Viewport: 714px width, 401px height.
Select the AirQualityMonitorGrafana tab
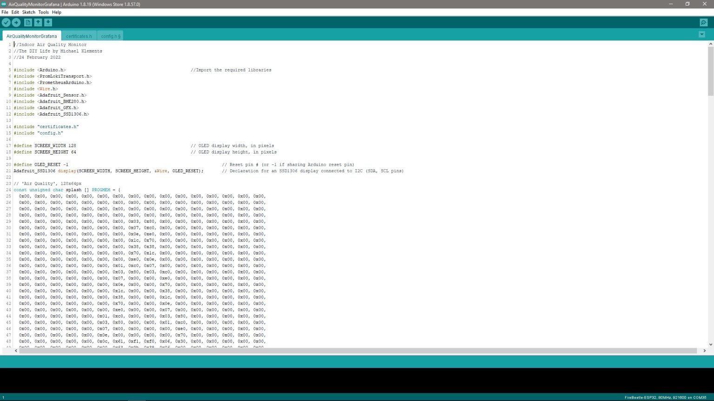32,36
